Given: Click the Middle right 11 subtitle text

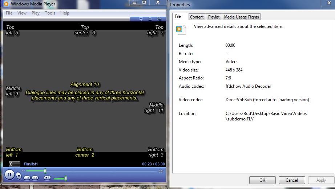Looking at the screenshot, I should coord(154,108).
